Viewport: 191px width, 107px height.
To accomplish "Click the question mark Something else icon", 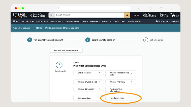I will 59,65.
